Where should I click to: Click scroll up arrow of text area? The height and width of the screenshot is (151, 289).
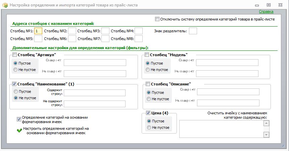[x=266, y=123]
